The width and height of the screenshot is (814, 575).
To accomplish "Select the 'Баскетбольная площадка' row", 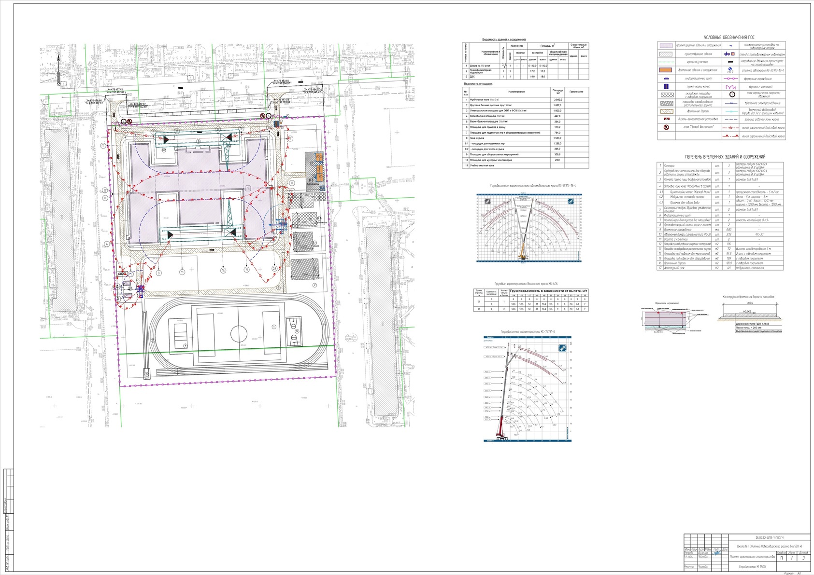I will click(x=526, y=122).
